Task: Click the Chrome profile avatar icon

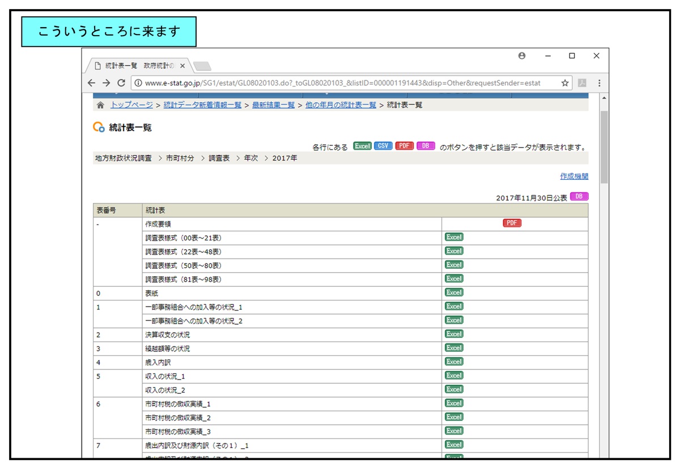Action: pos(522,56)
